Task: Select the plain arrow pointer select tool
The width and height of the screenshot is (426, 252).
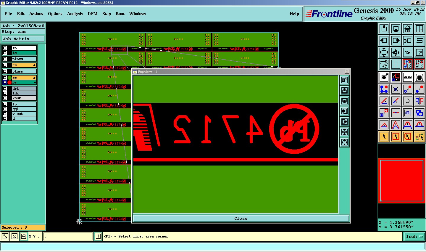Action: tap(384, 137)
